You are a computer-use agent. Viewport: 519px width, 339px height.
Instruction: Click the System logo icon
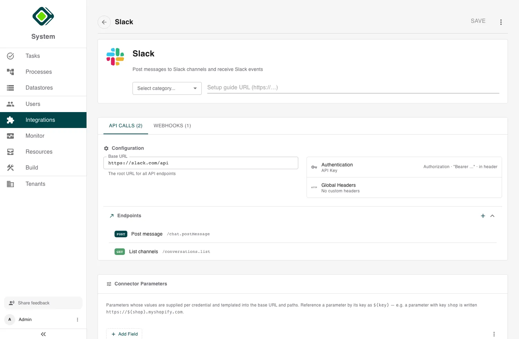coord(43,16)
